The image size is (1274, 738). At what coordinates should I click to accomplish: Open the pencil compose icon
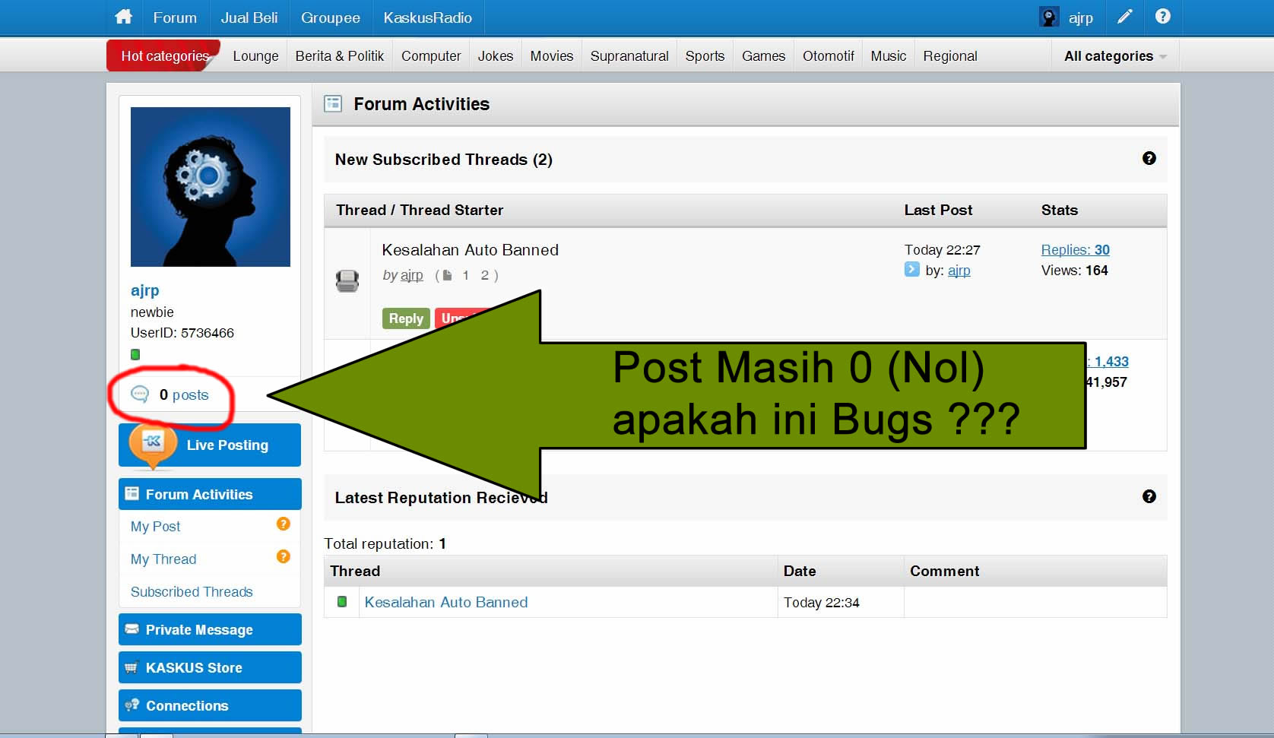(x=1124, y=17)
